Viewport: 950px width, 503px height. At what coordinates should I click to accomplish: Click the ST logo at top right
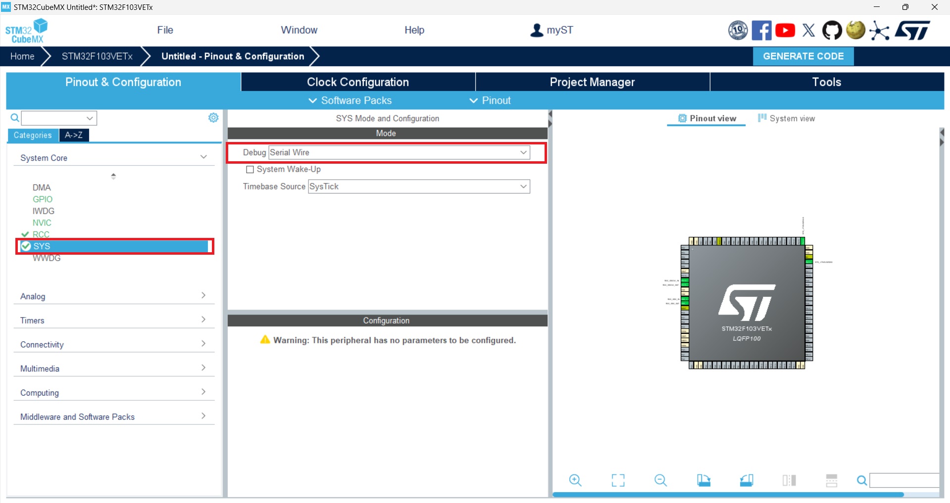pos(912,30)
